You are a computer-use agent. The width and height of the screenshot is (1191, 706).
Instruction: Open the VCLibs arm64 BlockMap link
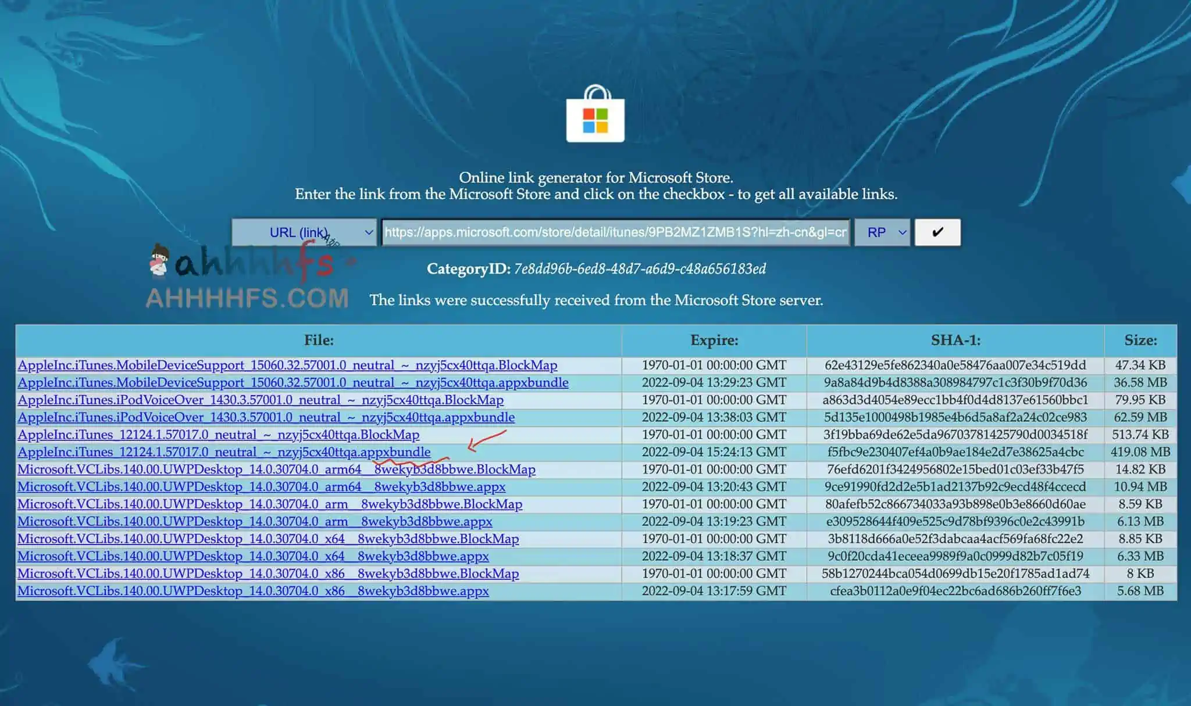click(276, 470)
